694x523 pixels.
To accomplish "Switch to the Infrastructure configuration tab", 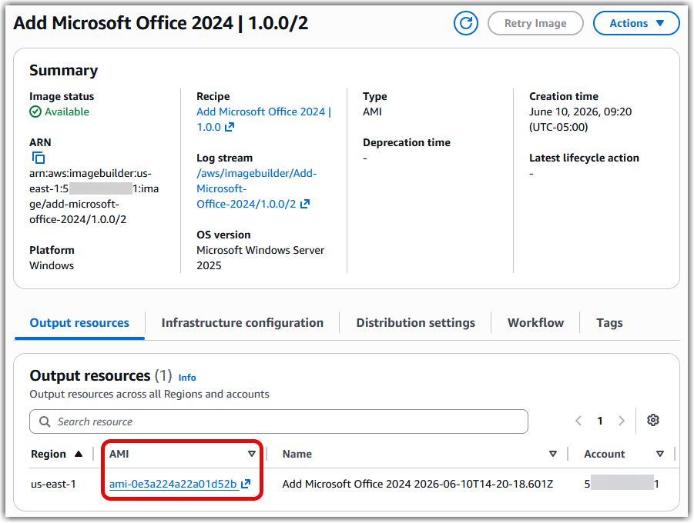I will click(x=242, y=323).
